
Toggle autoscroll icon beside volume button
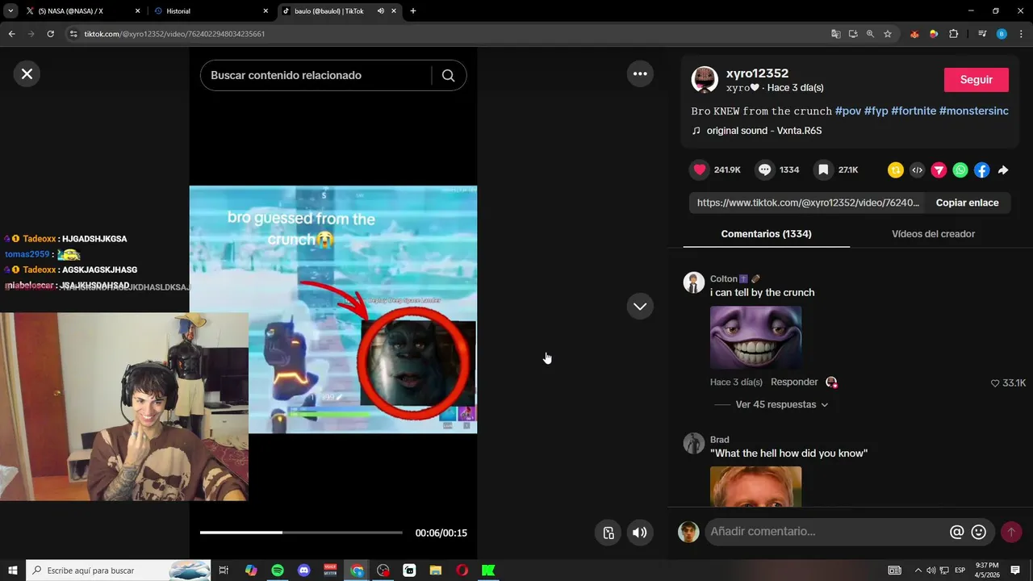[609, 533]
